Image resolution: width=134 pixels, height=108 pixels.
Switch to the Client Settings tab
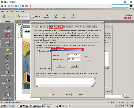point(68,27)
